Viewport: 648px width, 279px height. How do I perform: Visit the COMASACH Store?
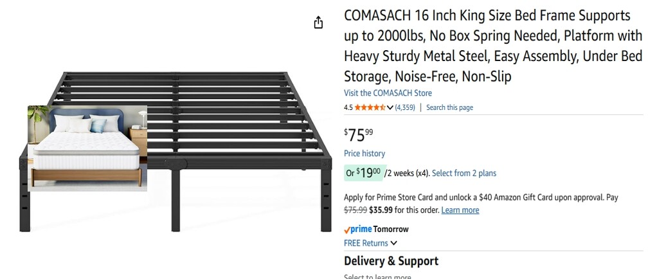[388, 93]
